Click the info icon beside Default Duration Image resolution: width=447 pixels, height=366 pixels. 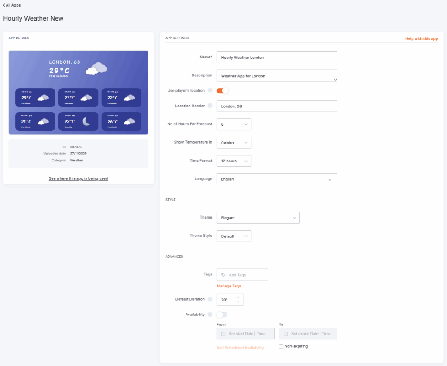tap(210, 299)
